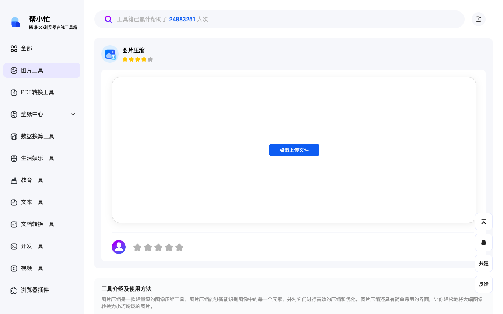Screen dimensions: 503x314
Task: Select the 文本工具 menu entry
Action: [x=32, y=202]
